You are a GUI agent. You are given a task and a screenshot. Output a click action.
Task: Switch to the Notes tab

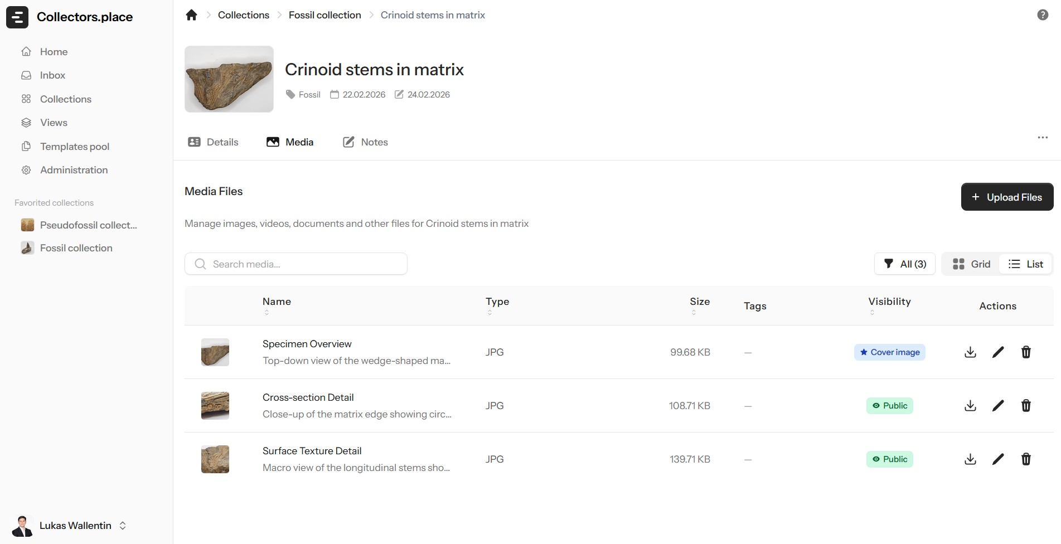[x=365, y=142]
